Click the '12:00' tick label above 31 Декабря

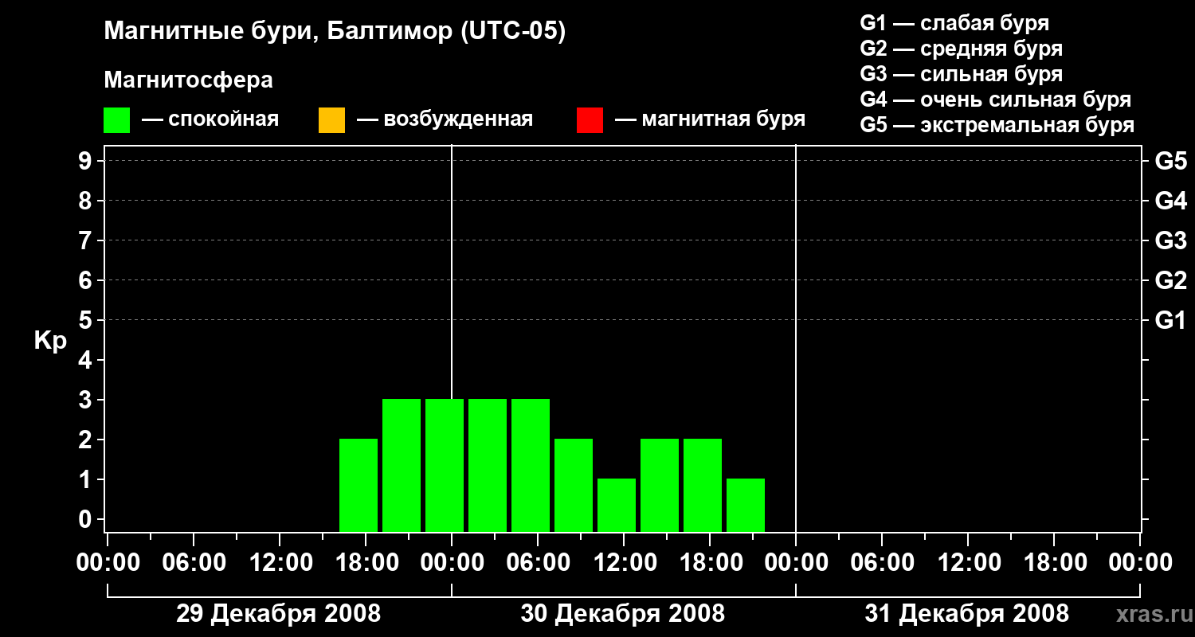[968, 563]
